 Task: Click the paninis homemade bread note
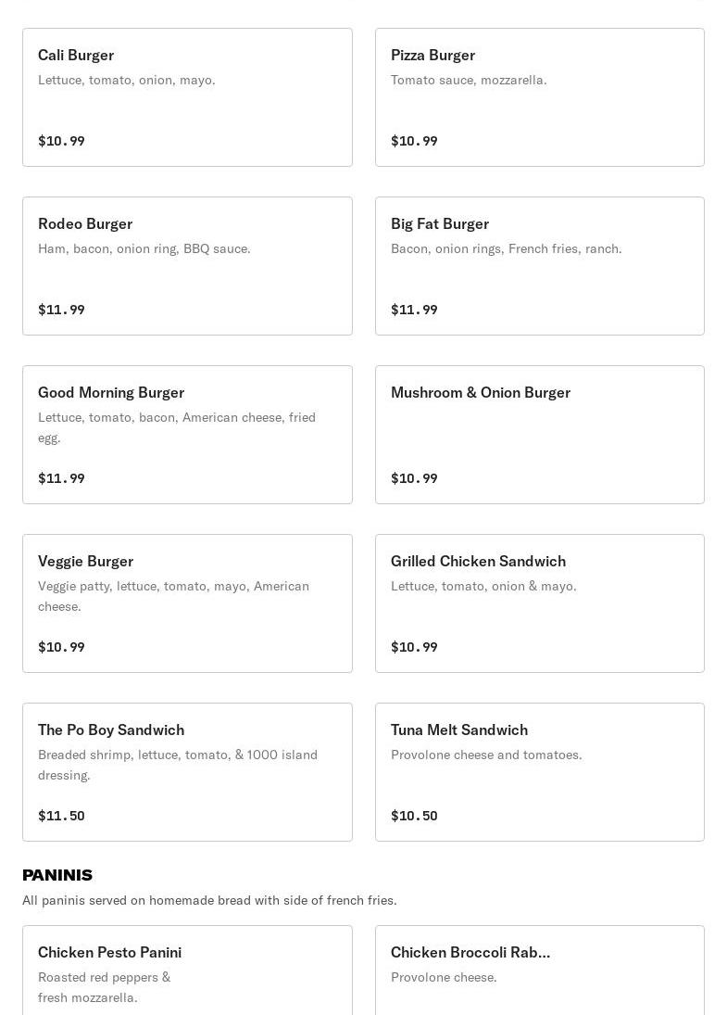click(209, 900)
